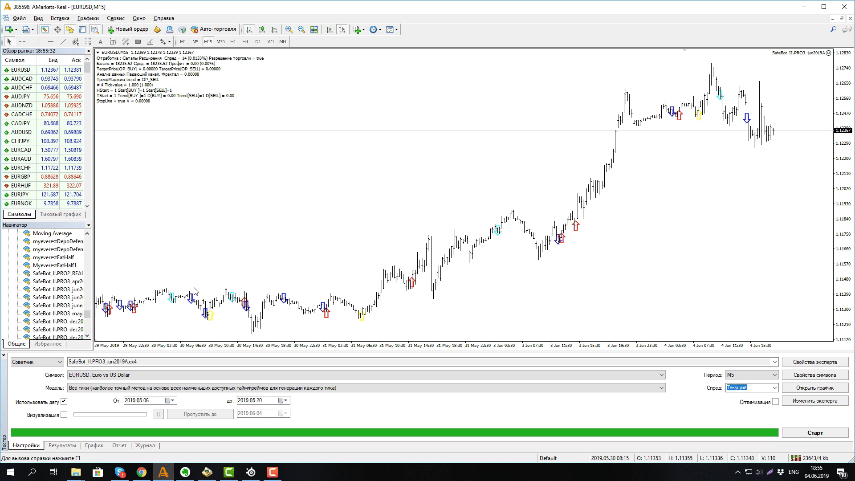Open the Strategy Tester toolbar icon
Viewport: 855px width, 481px height.
pos(95,29)
